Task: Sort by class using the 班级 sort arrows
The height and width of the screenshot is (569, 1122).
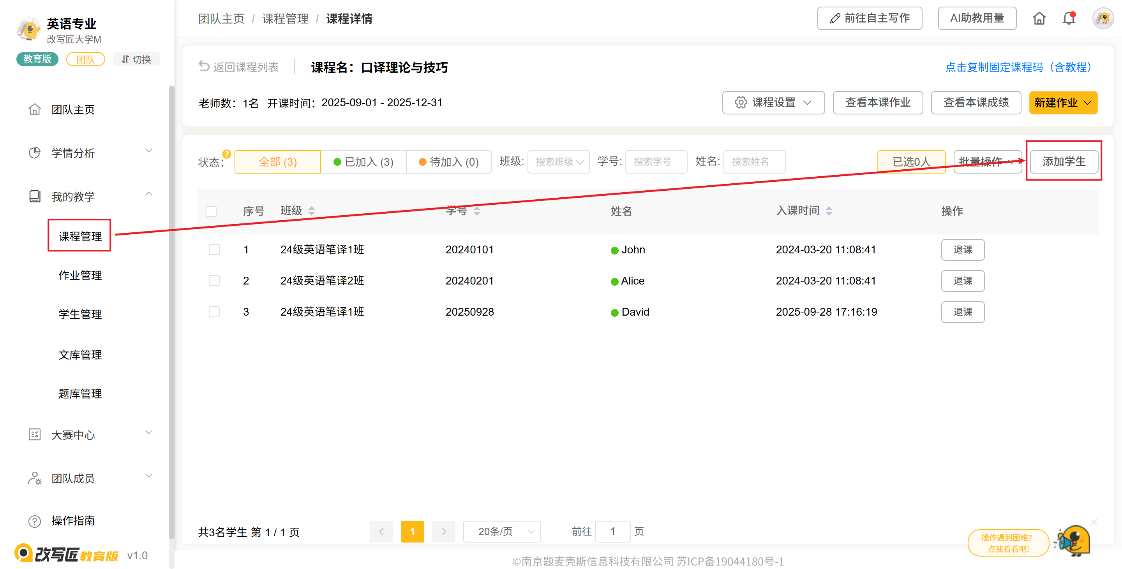Action: pos(311,211)
